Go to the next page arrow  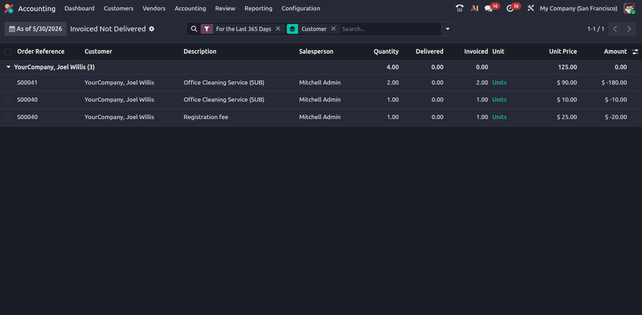point(629,29)
